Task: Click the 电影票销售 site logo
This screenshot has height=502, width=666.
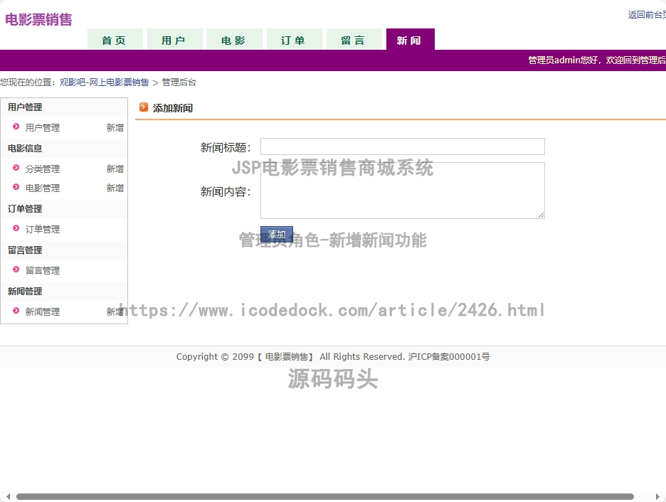Action: coord(38,19)
